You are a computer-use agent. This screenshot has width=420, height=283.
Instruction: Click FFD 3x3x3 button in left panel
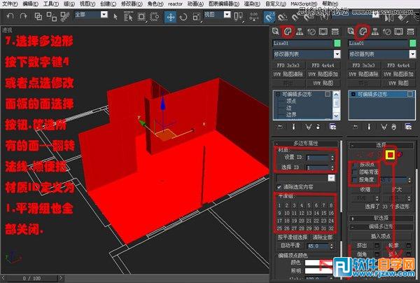pos(288,65)
